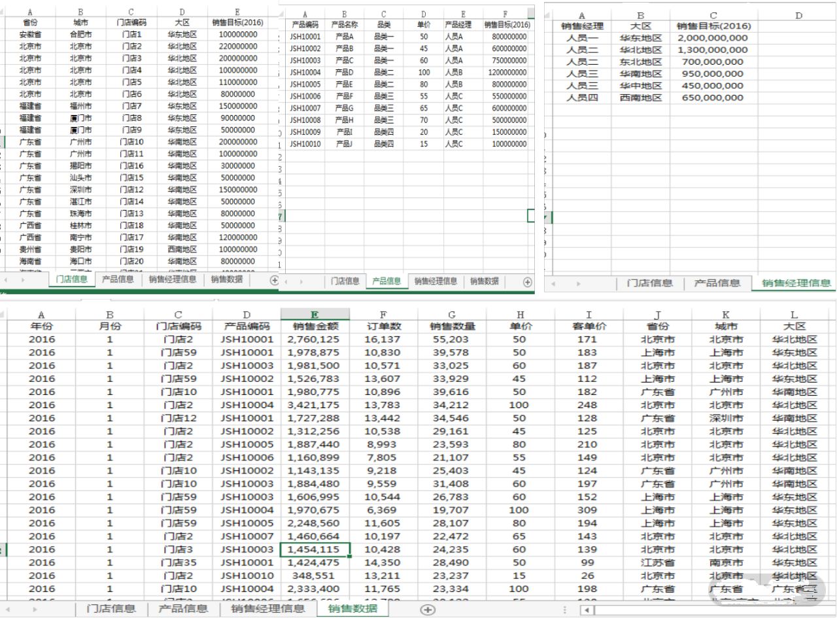
Task: Select 揭阳市 cell in store sheet
Action: tap(80, 165)
